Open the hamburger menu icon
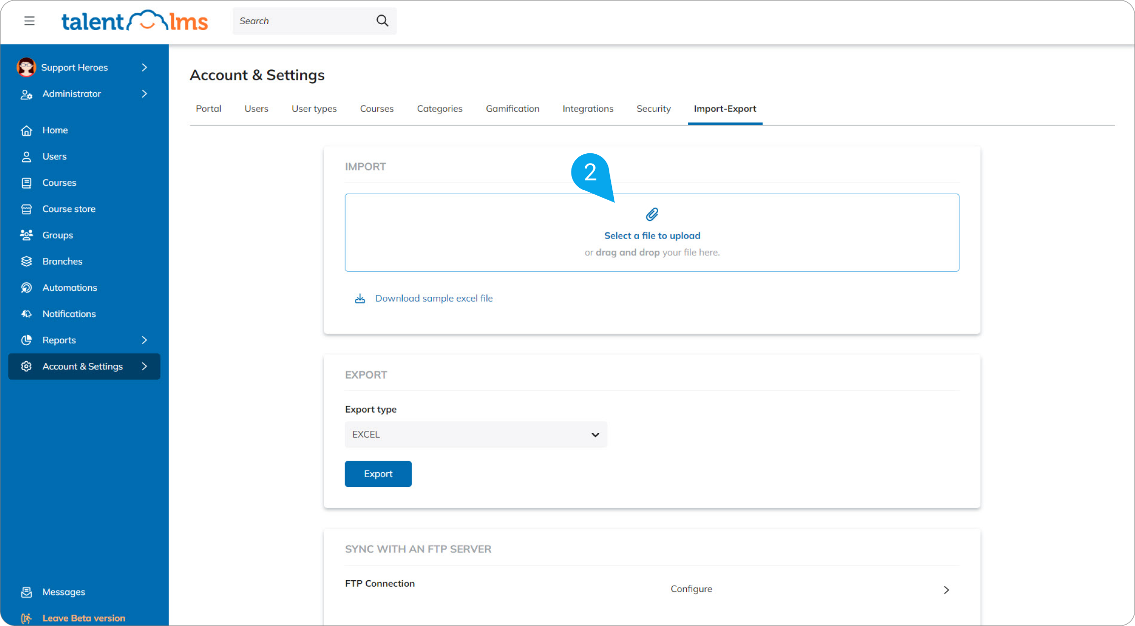 (30, 21)
